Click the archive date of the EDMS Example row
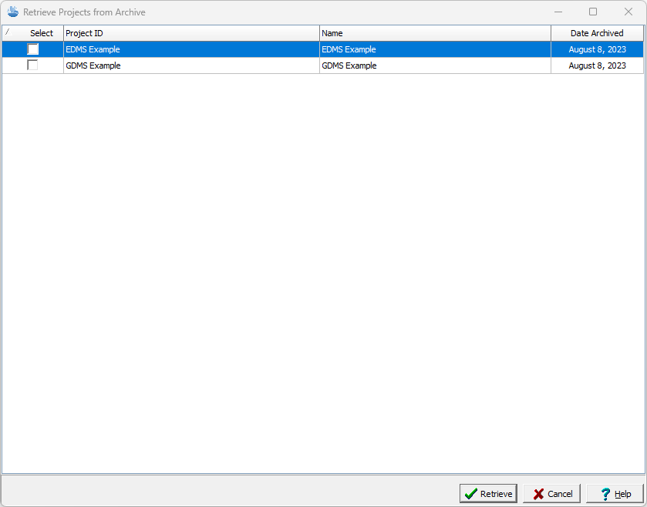Screen dimensions: 647x507 pos(597,49)
